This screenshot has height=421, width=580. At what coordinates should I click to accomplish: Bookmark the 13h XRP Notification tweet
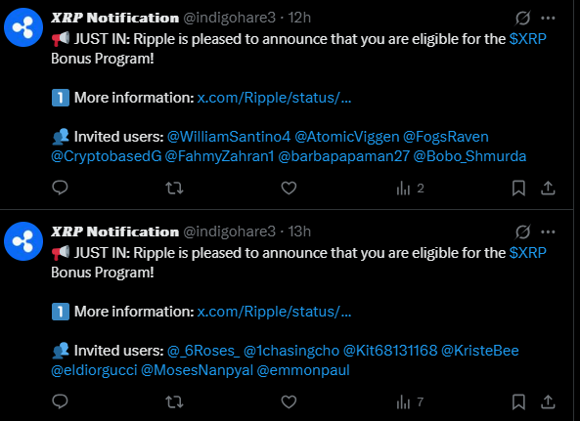(518, 401)
